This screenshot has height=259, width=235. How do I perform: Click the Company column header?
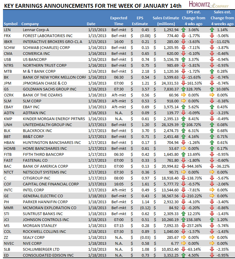[x=30, y=24]
